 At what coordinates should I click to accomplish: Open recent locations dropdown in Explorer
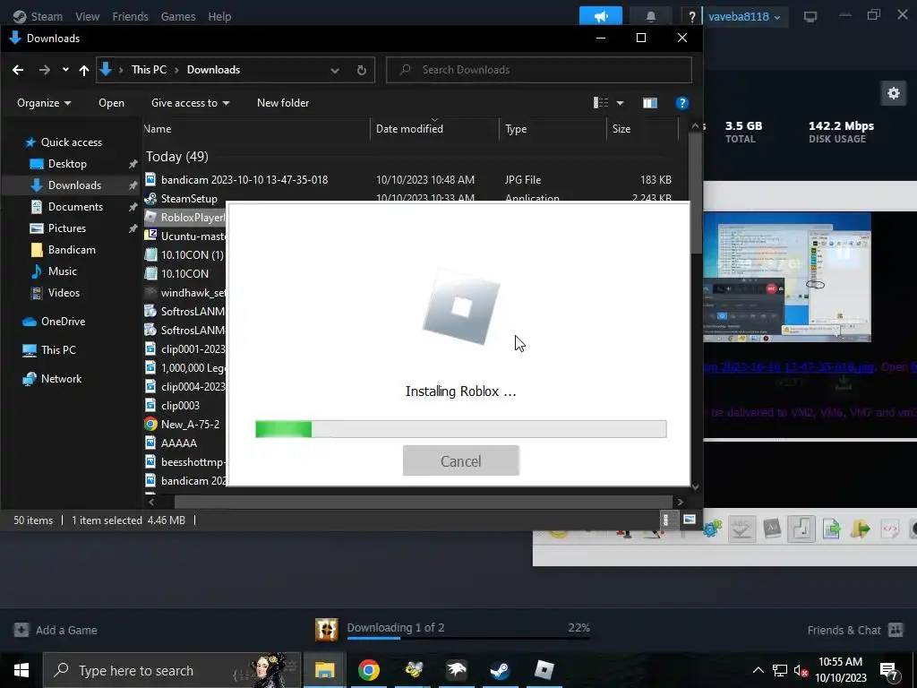64,70
